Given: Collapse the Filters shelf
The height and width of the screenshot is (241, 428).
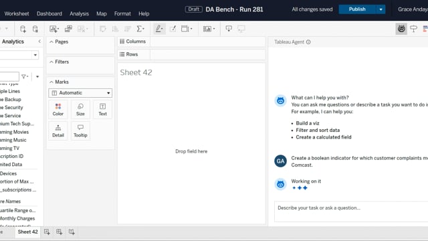Looking at the screenshot, I should (x=51, y=62).
